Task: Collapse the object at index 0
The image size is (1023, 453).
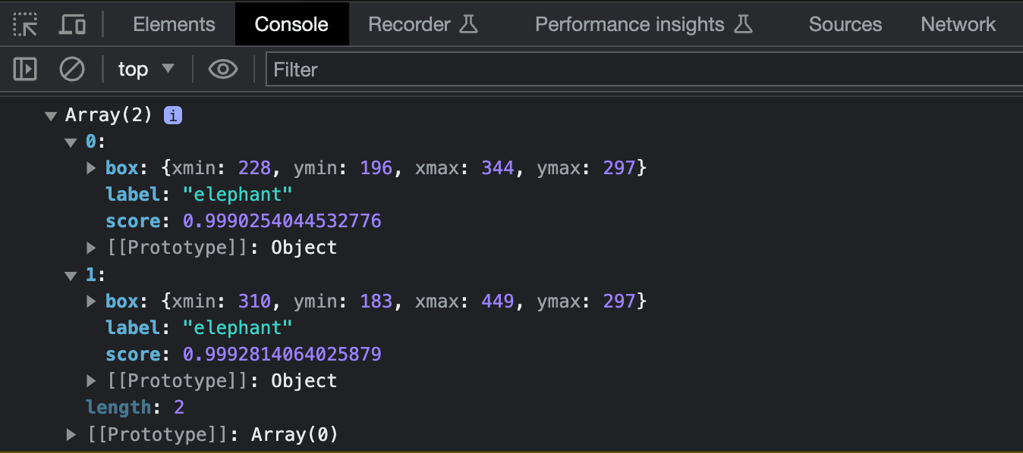Action: pyautogui.click(x=71, y=142)
